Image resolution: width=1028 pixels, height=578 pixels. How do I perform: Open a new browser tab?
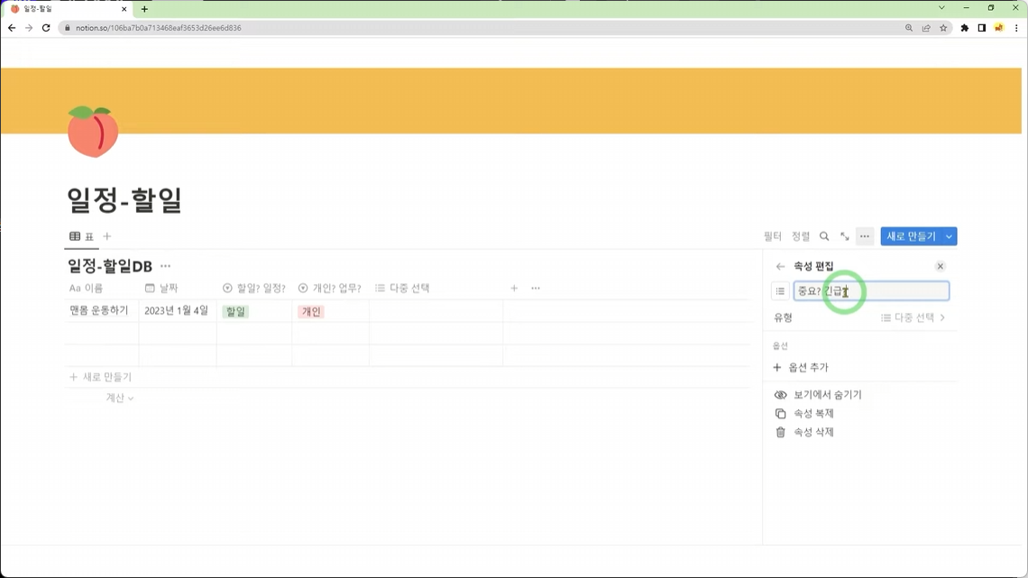click(144, 9)
